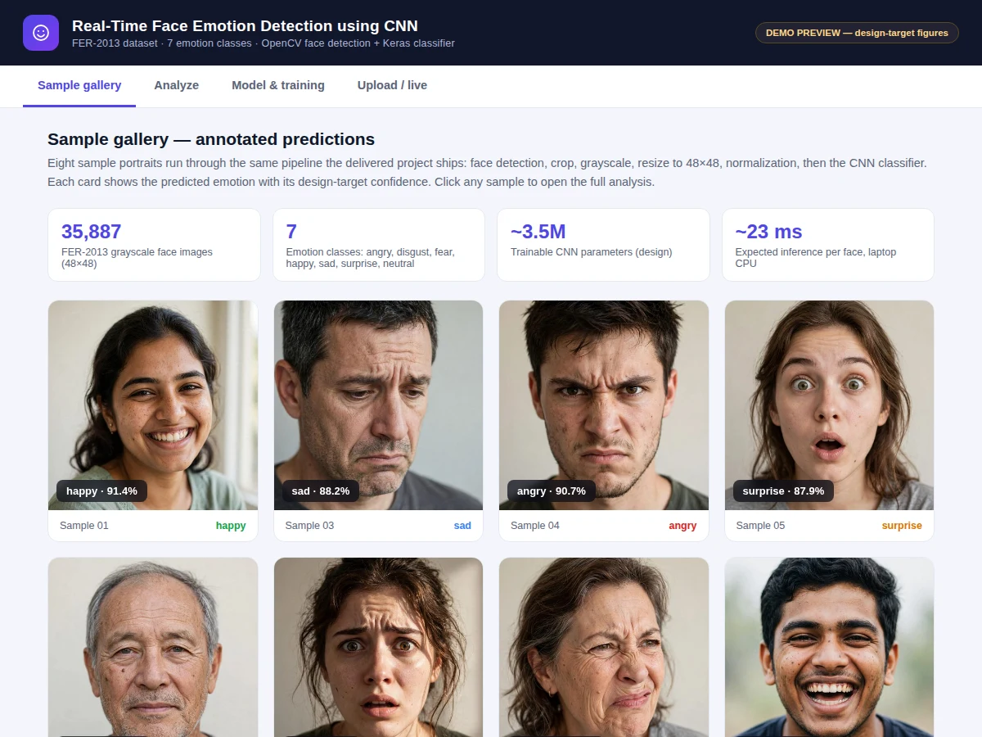Click the 'Sample 05' caption text
The width and height of the screenshot is (982, 737).
pos(760,526)
